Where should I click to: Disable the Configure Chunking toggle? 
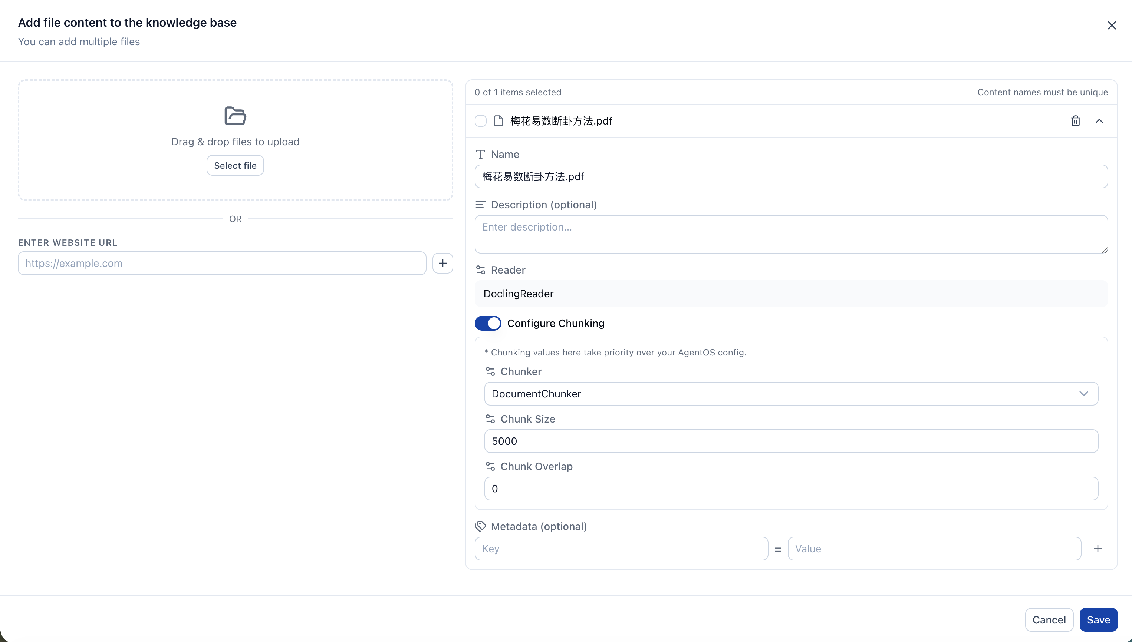coord(488,323)
